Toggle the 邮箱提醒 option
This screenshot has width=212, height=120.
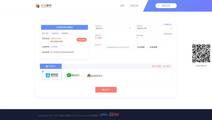point(154,47)
